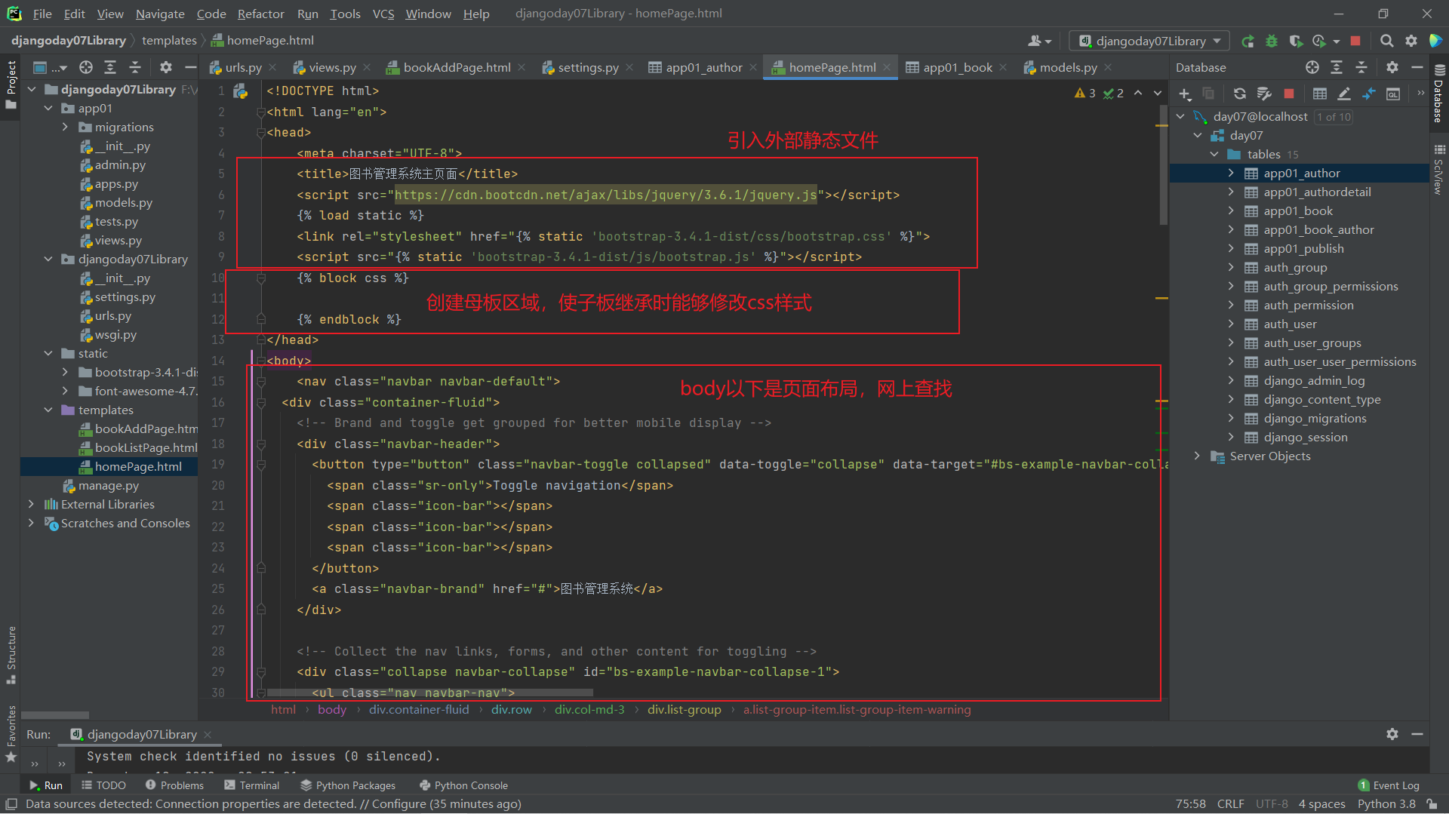Viewport: 1449px width, 814px height.
Task: Switch to the settings.py editor tab
Action: (x=588, y=68)
